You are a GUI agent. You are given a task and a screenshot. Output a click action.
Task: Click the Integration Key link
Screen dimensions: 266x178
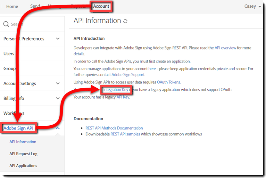[116, 90]
